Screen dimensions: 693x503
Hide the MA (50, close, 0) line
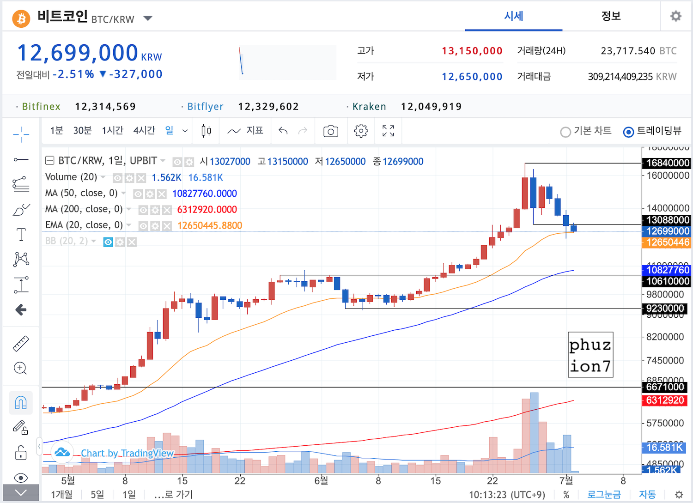[138, 194]
